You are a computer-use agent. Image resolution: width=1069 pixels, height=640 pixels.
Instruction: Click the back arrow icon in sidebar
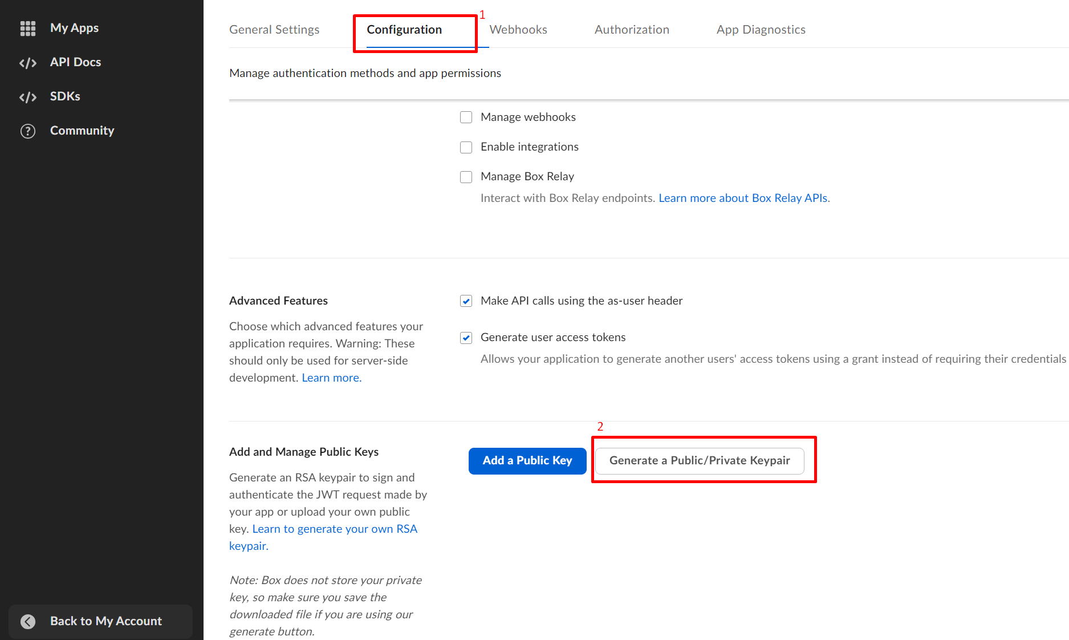click(x=28, y=621)
